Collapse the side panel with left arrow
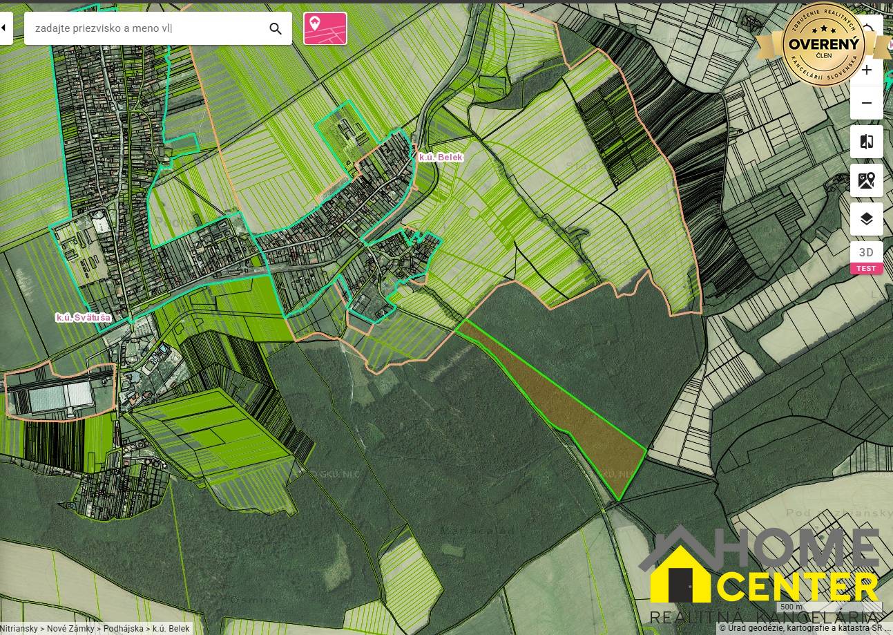This screenshot has height=635, width=893. [x=4, y=28]
